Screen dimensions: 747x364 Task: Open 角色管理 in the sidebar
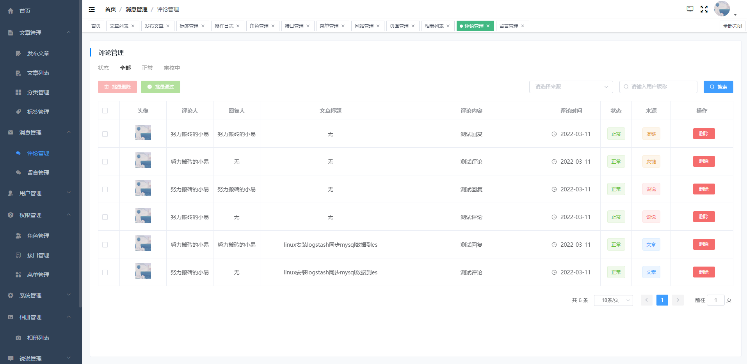pos(38,236)
